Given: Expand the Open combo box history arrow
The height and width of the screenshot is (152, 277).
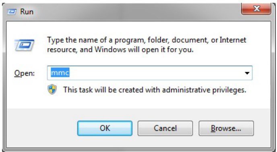Looking at the screenshot, I should pos(247,73).
